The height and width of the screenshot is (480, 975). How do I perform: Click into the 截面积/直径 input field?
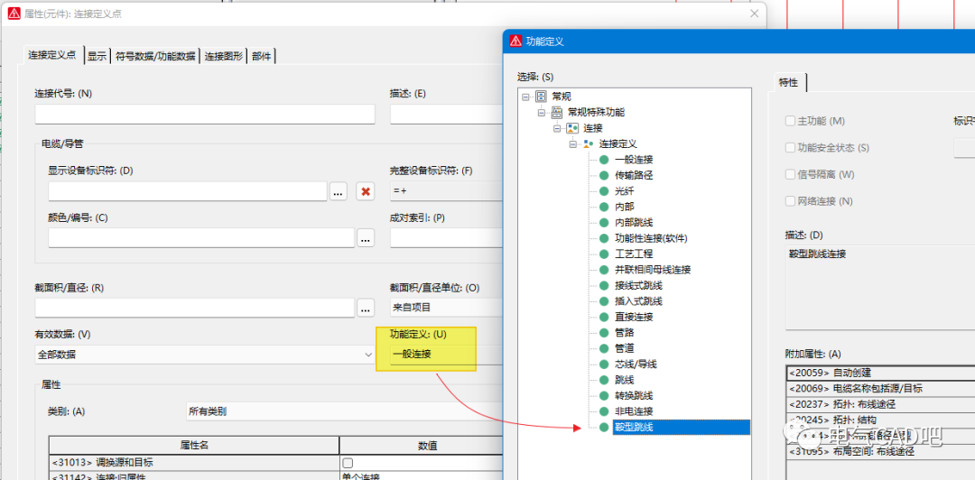[x=195, y=307]
